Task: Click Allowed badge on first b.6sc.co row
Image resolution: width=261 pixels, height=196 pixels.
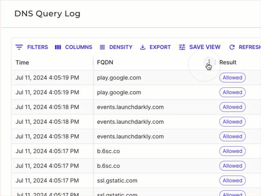Action: (x=232, y=151)
